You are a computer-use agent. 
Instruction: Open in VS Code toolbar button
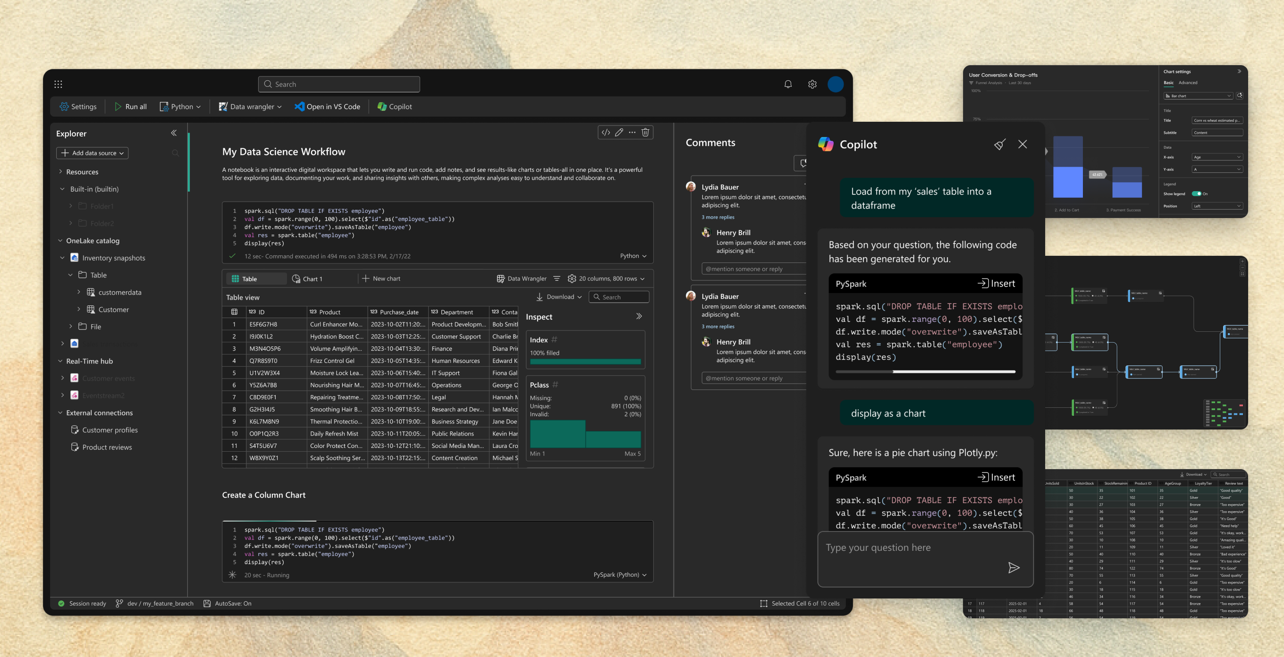327,107
